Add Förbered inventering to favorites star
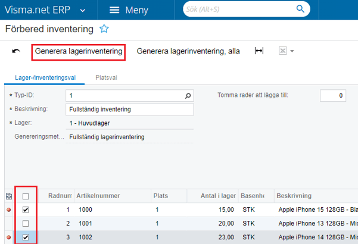 point(104,29)
